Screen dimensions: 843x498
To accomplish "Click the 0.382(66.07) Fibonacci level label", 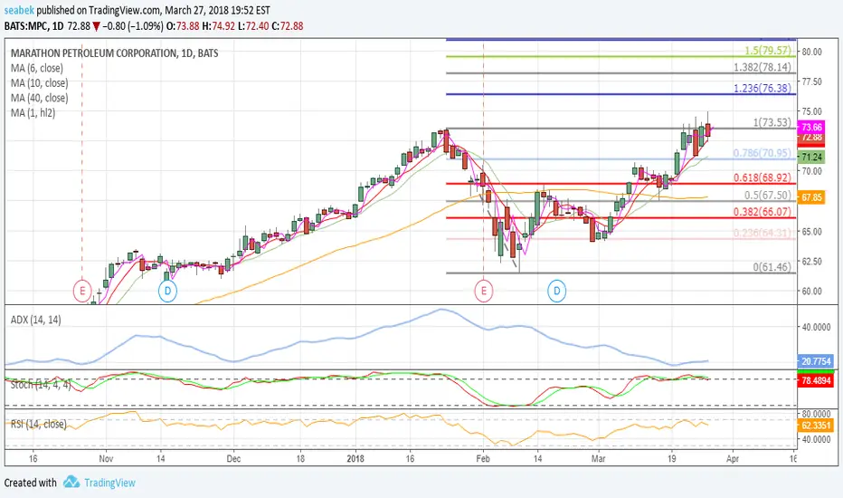I will coord(762,212).
